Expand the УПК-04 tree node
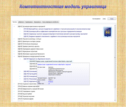The image size is (126, 107). click(x=14, y=91)
